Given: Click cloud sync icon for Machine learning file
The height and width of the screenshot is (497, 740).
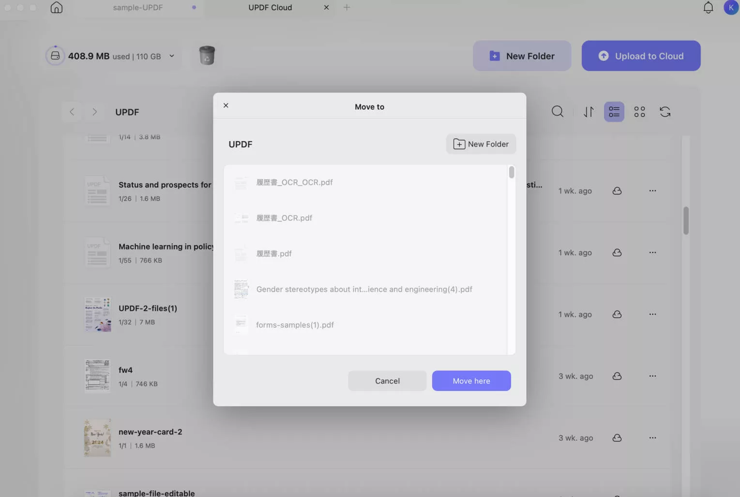Looking at the screenshot, I should [617, 252].
